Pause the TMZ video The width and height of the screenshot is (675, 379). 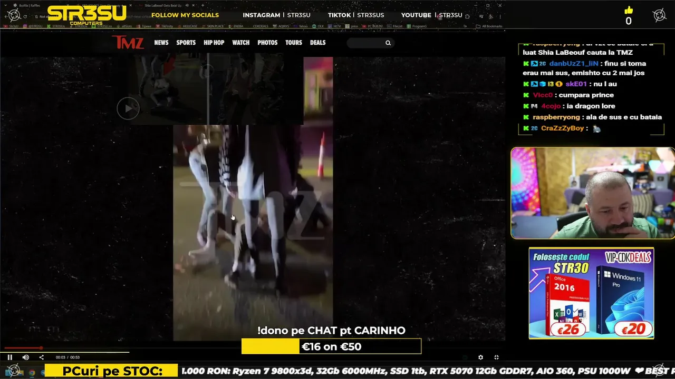[9, 357]
